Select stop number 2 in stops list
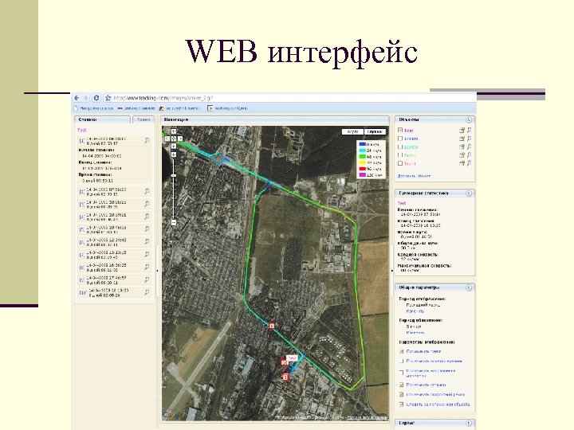This screenshot has width=574, height=430. click(114, 192)
